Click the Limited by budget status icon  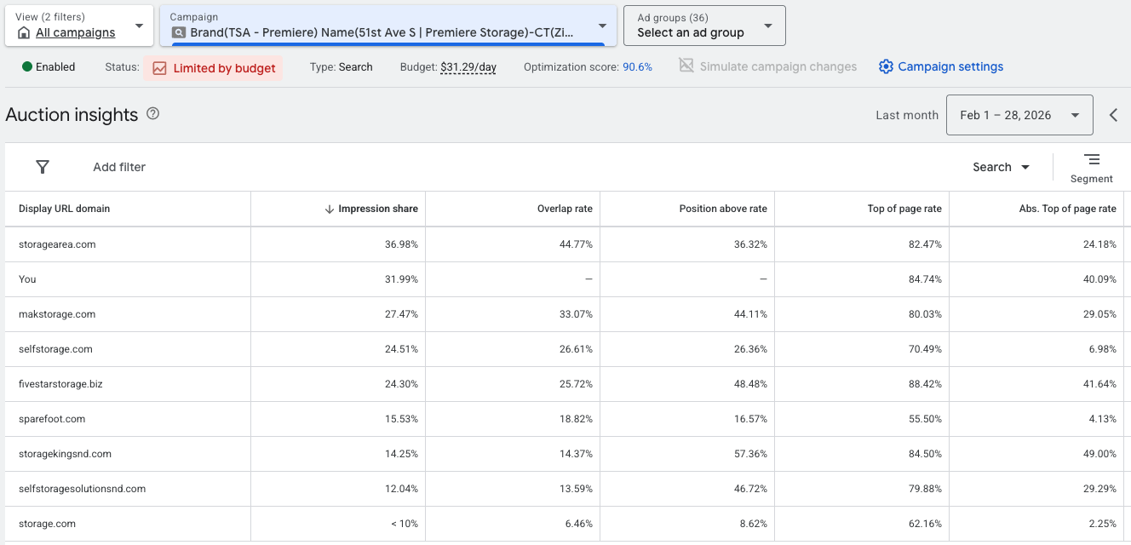tap(159, 68)
